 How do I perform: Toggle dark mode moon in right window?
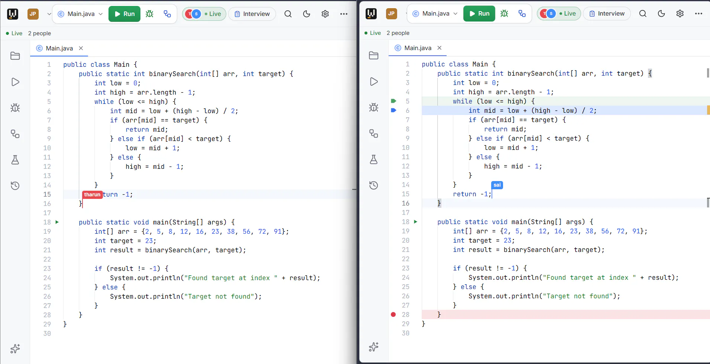[x=661, y=13]
